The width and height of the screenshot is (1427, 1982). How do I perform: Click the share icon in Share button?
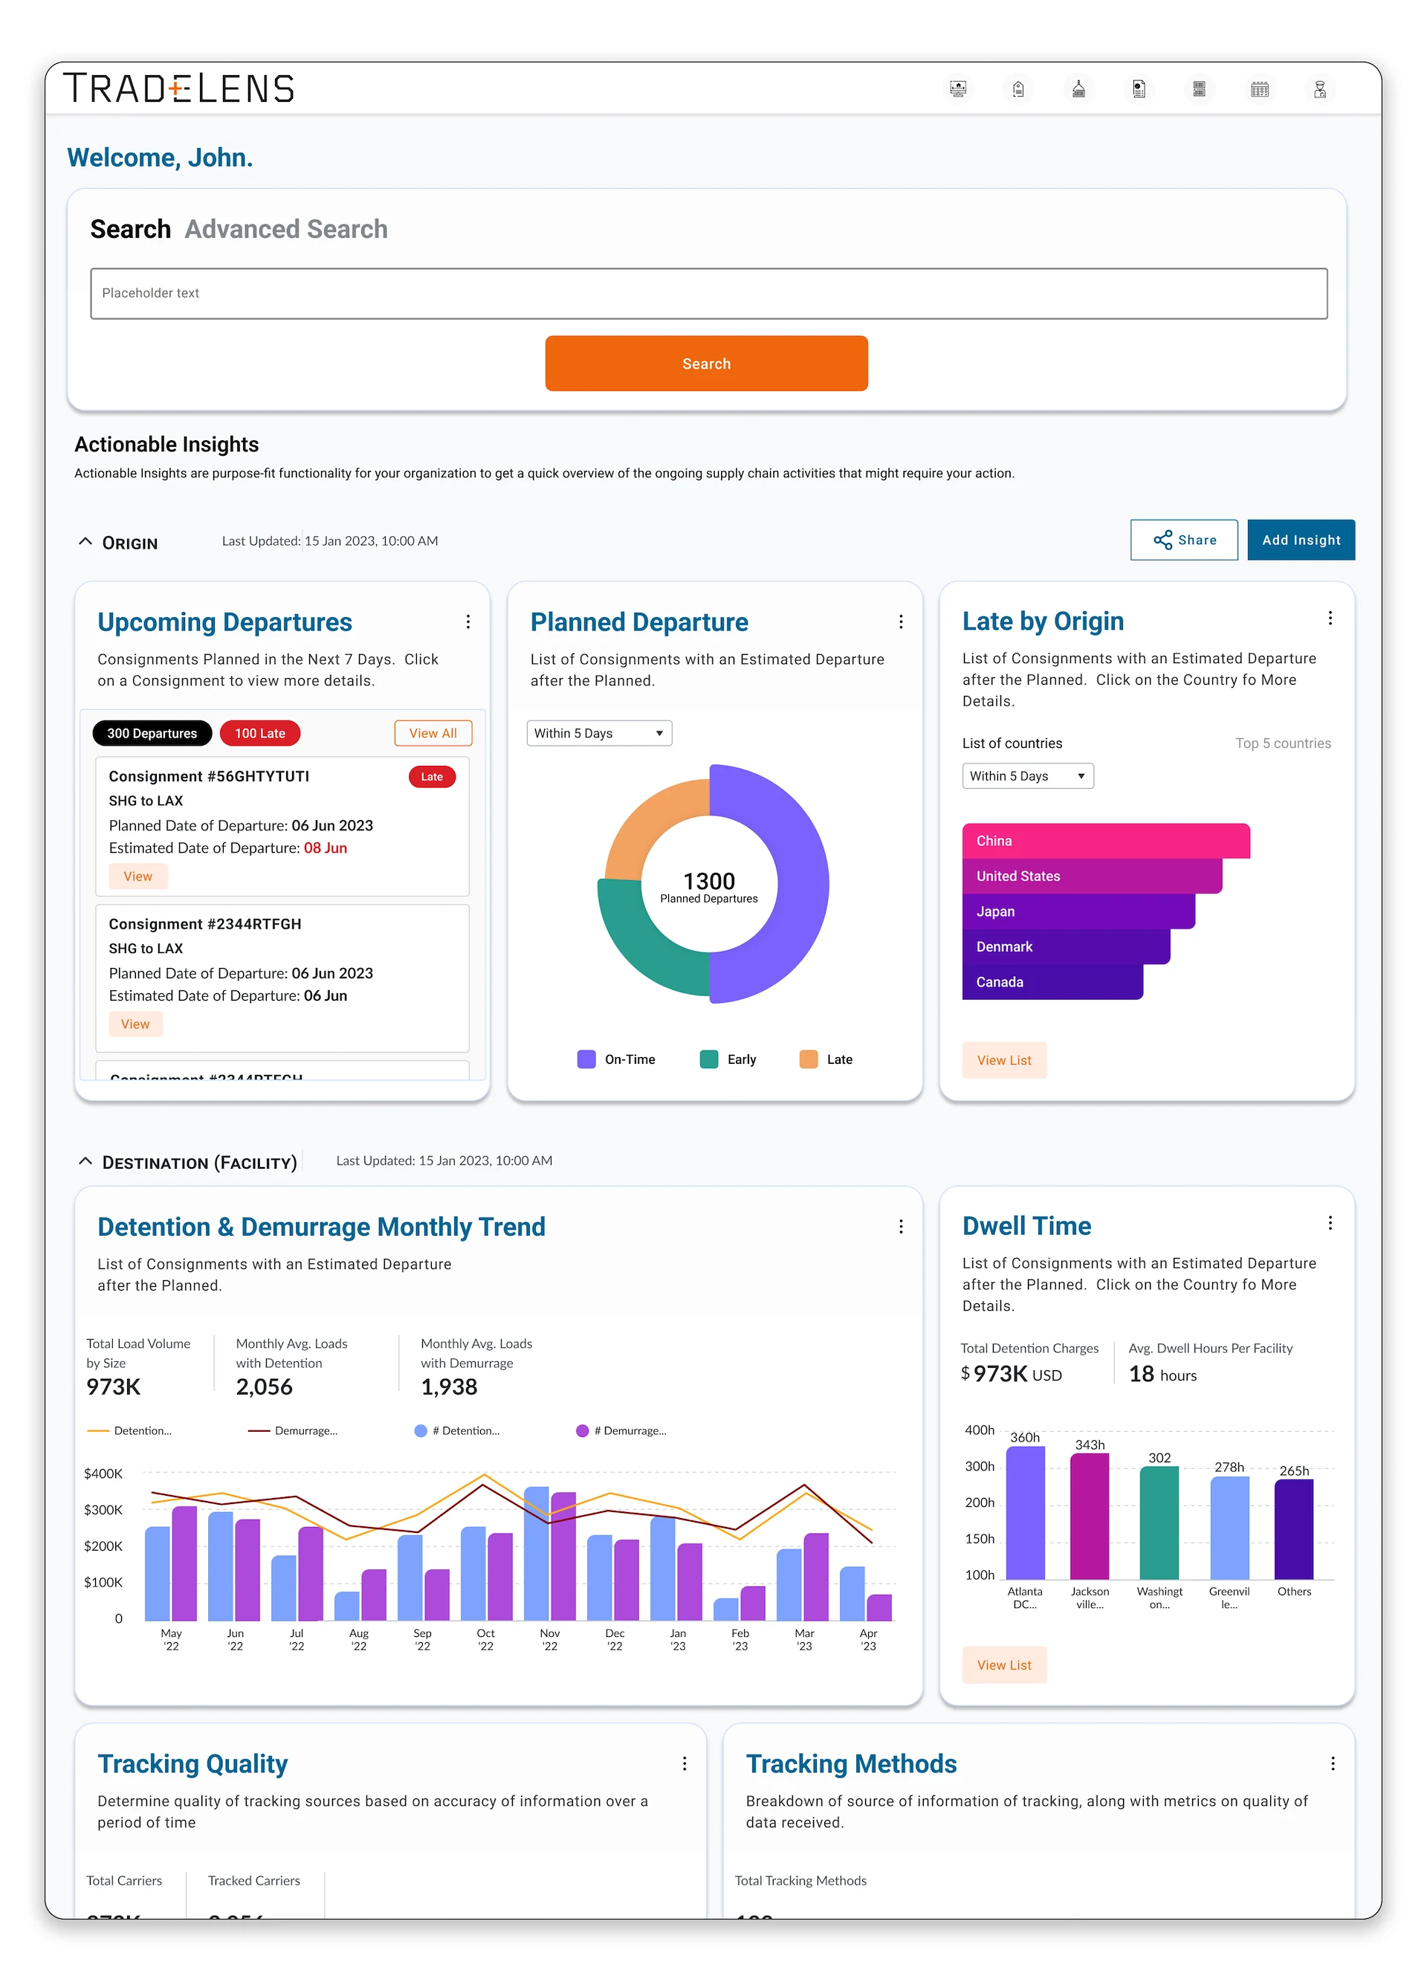click(x=1162, y=540)
